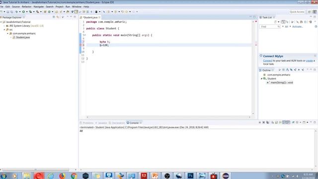This screenshot has width=318, height=179.
Task: Click the New Java Class toolbar icon
Action: (49, 12)
